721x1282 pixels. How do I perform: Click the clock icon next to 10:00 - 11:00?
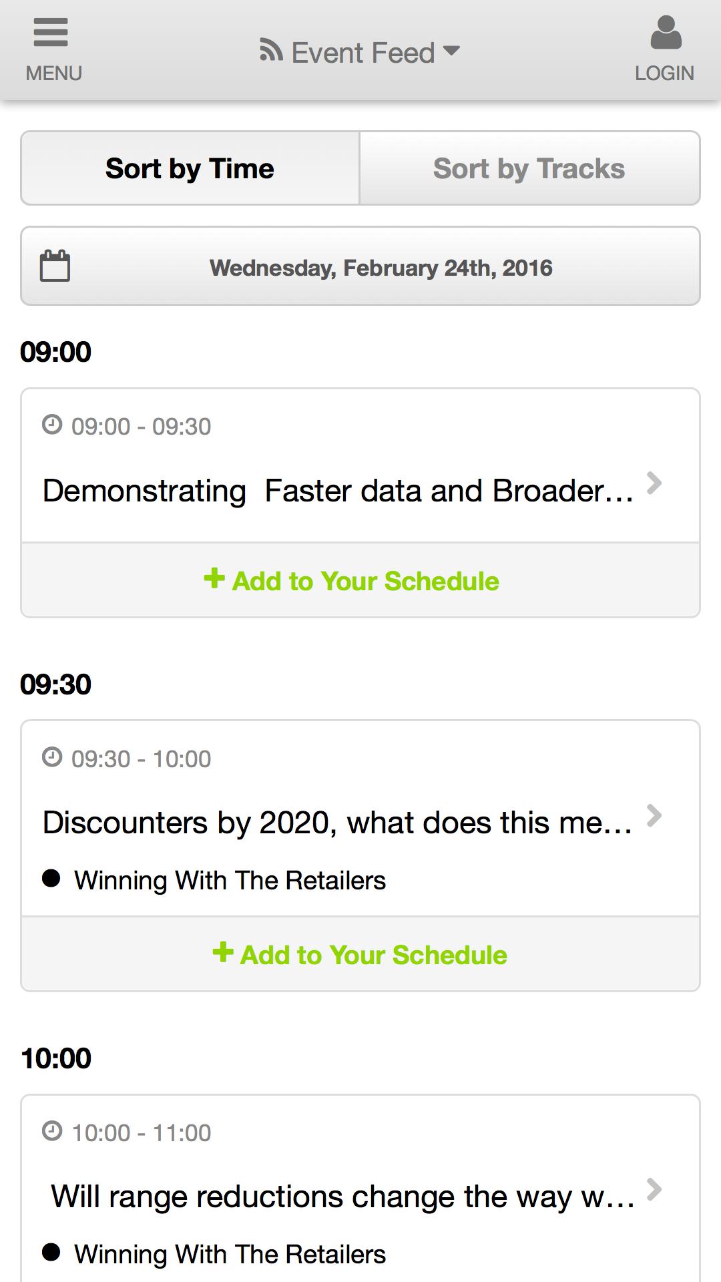[x=52, y=1130]
